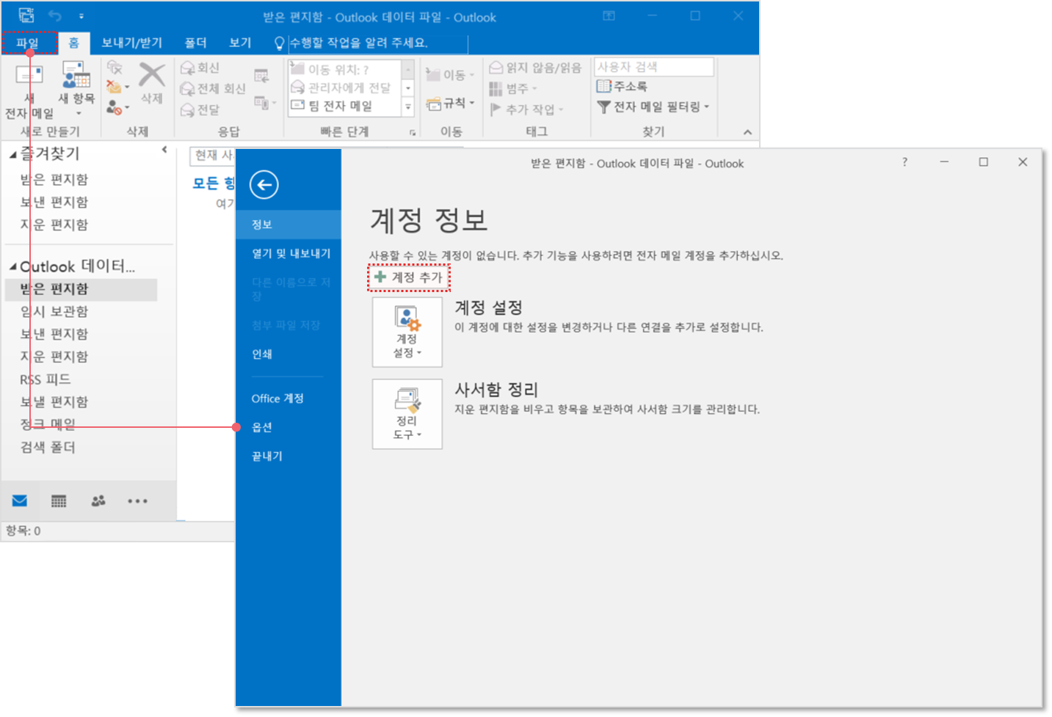
Task: Click the 사용자 검색 input field
Action: coord(653,67)
